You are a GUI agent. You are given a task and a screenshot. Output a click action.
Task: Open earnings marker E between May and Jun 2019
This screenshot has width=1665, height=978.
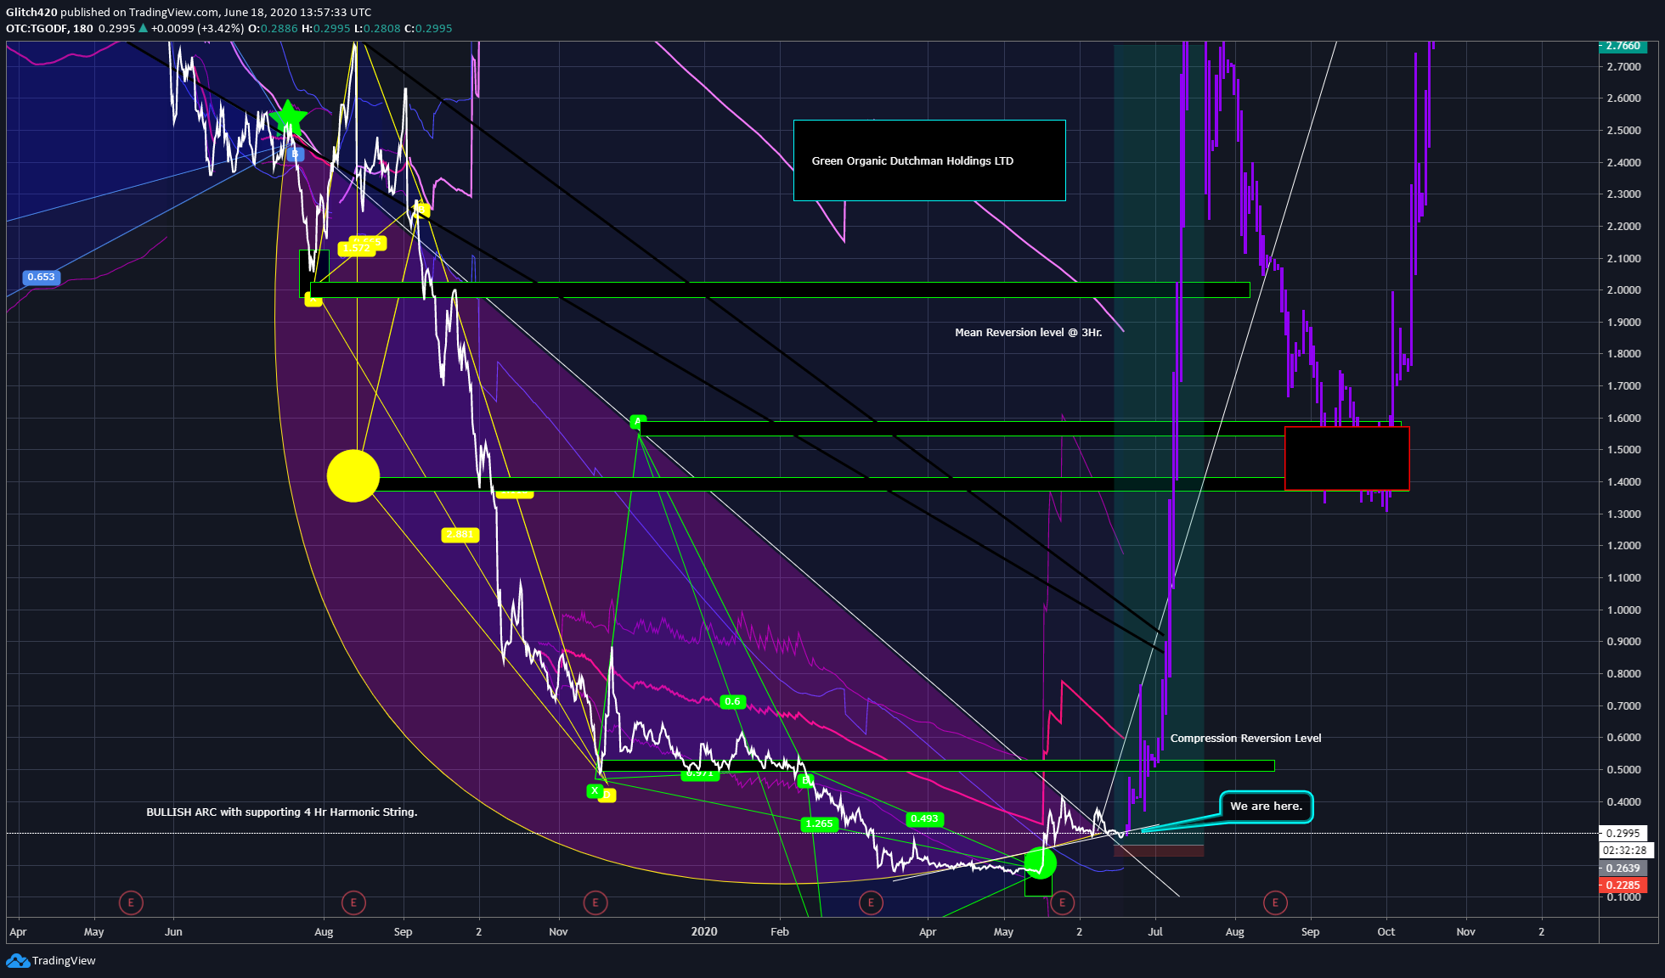pos(131,902)
